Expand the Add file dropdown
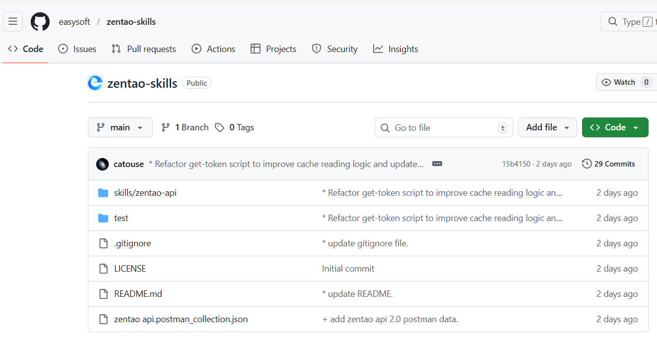This screenshot has height=341, width=657. (547, 127)
